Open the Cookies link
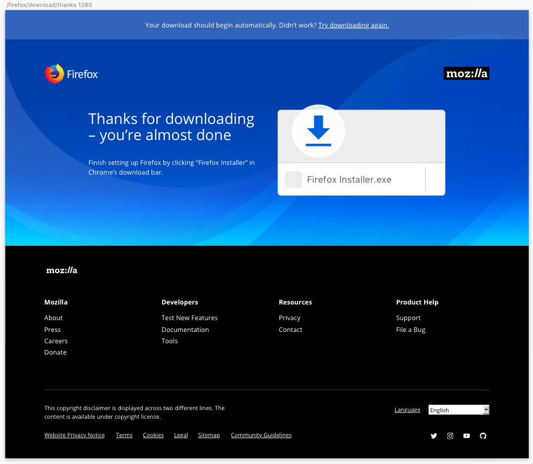The image size is (533, 464). click(x=153, y=435)
